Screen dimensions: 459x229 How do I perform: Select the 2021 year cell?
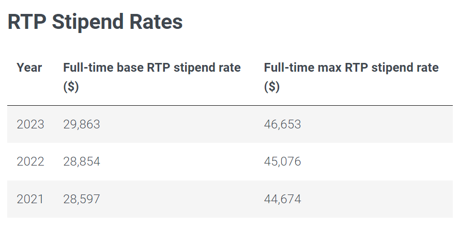(x=30, y=199)
